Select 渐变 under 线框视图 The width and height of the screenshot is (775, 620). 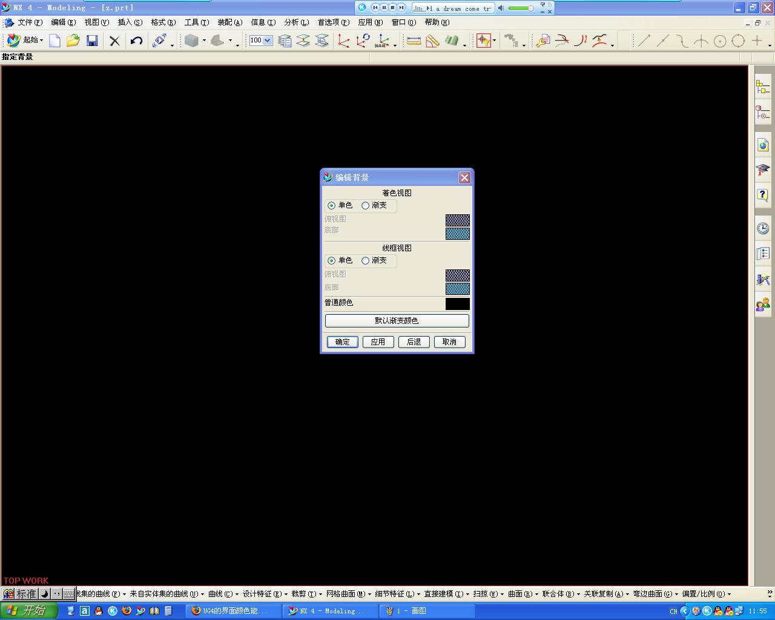[374, 260]
